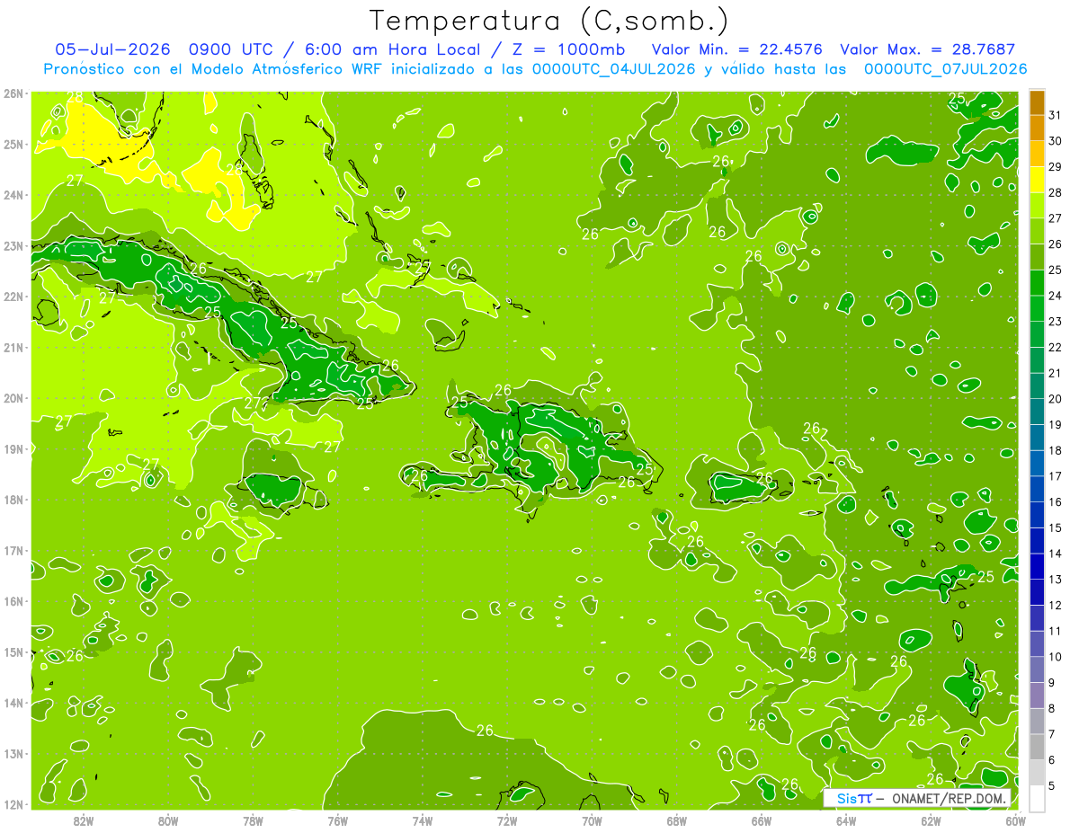Click the title "Temperatura (C,somb.)"
The width and height of the screenshot is (1079, 833).
(549, 21)
